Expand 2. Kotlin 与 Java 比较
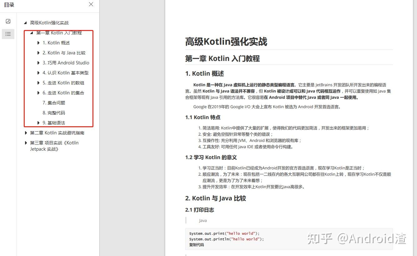417x256 pixels. (38, 53)
